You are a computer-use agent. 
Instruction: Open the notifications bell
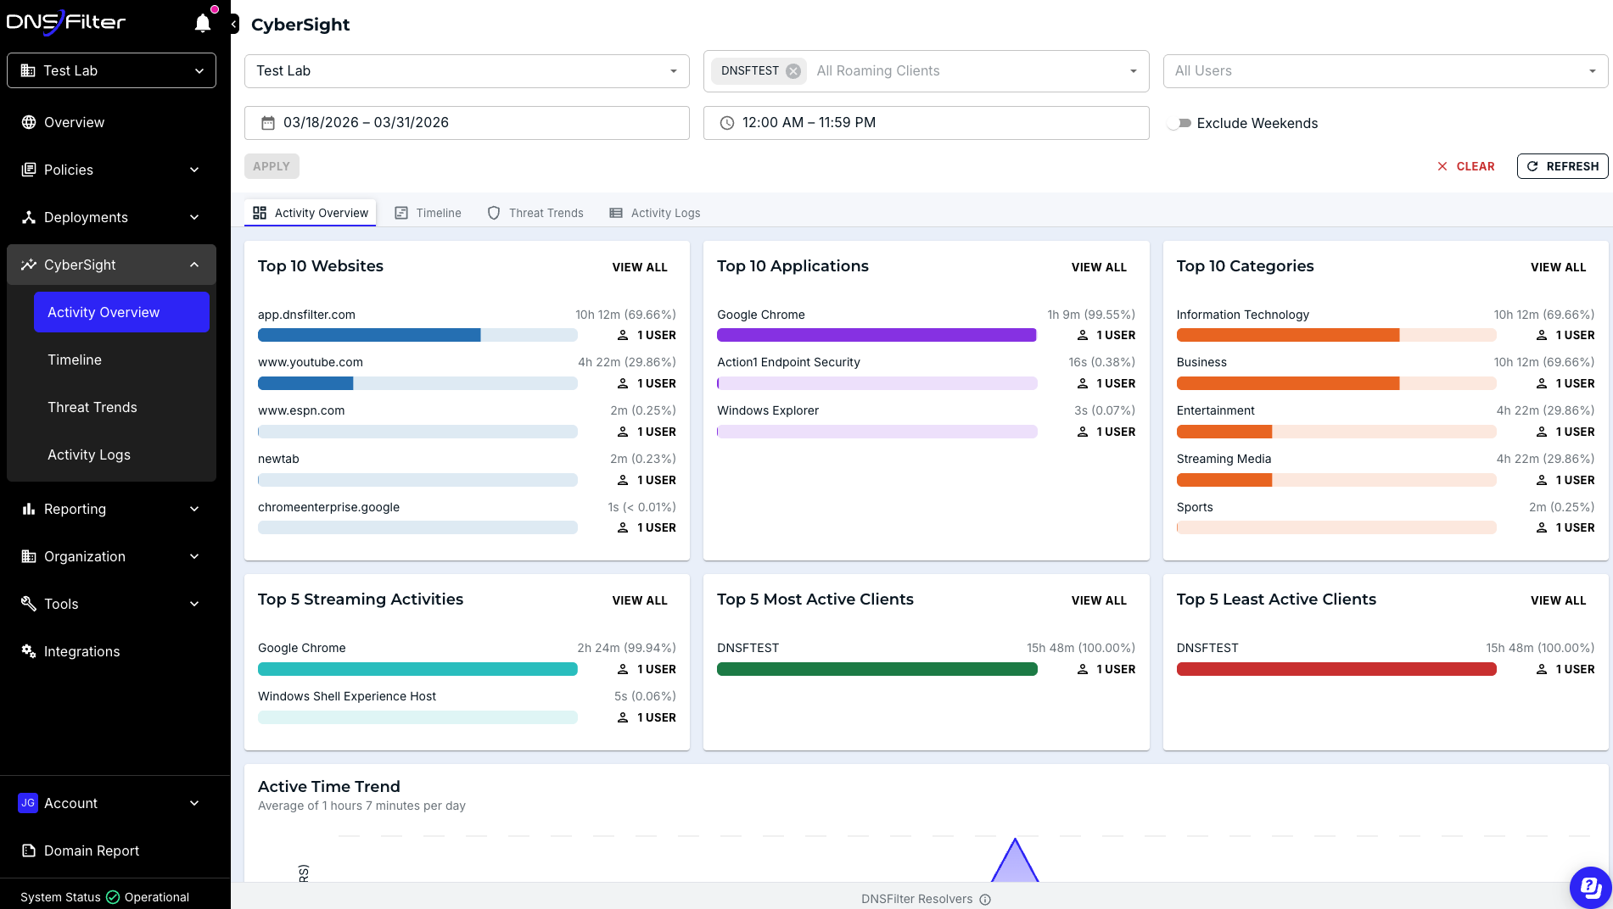tap(203, 23)
